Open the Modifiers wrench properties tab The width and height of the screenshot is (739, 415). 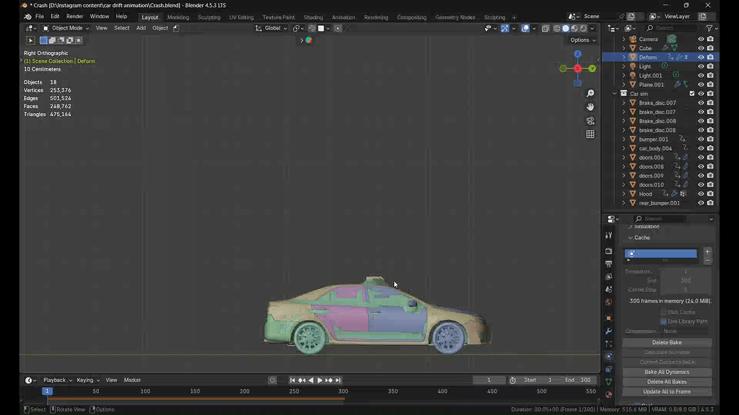[x=608, y=331]
